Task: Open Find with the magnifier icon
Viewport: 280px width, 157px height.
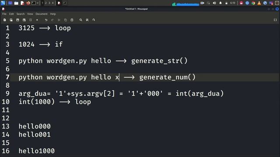Action: tap(80, 20)
